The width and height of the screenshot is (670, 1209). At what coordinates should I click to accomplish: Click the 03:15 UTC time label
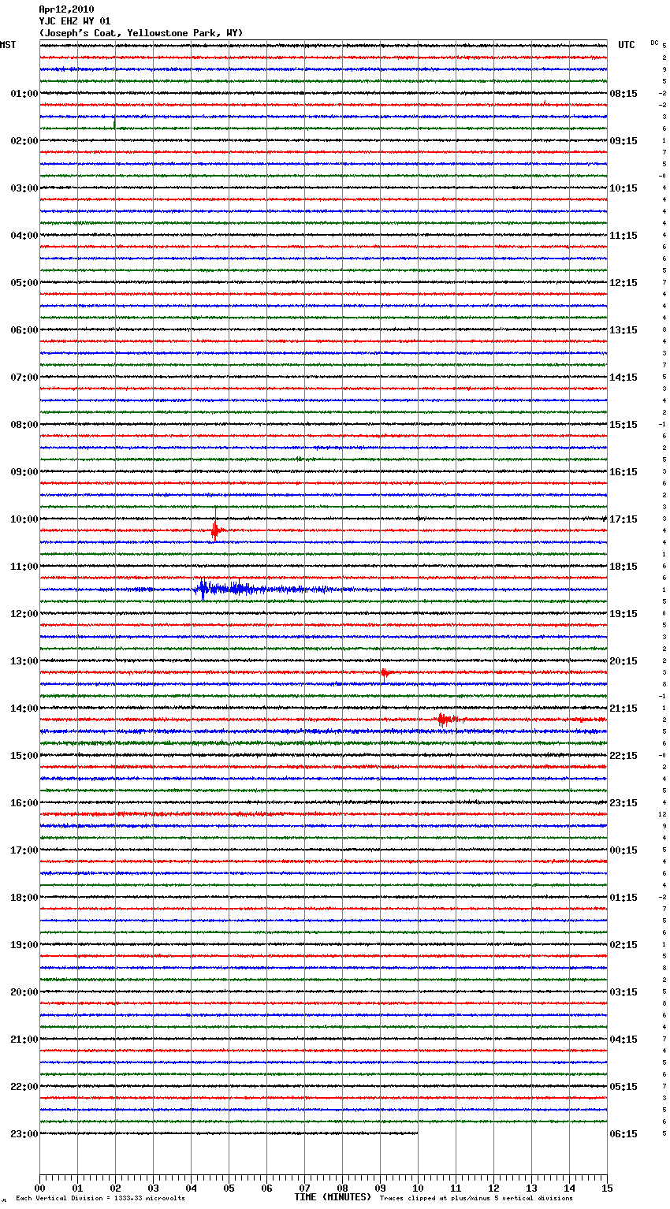click(x=623, y=992)
